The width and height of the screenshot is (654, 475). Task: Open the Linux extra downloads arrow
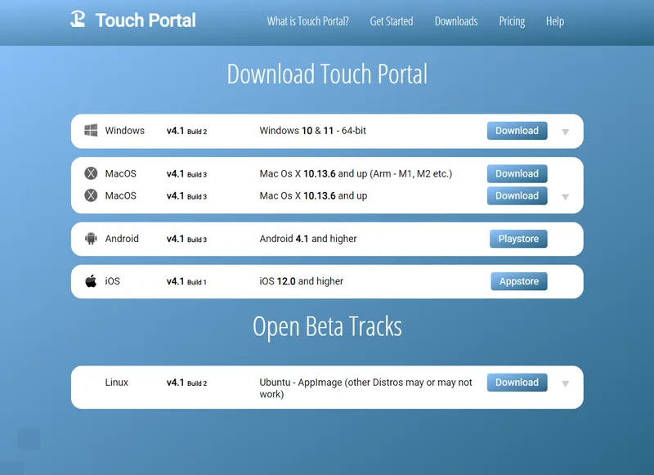click(x=566, y=382)
